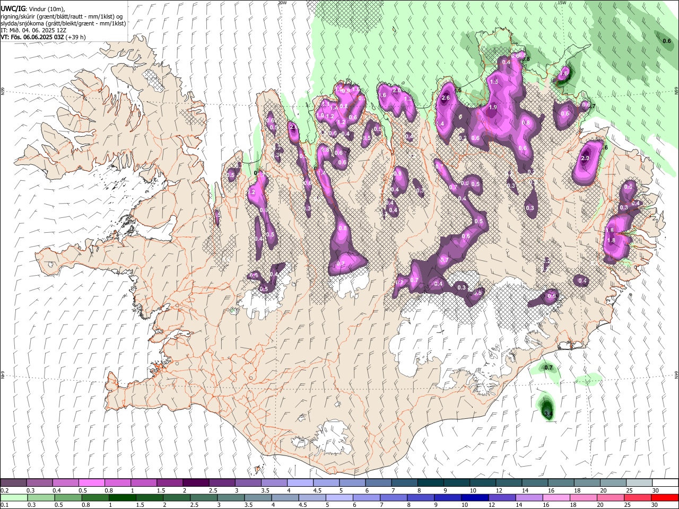Click the 0.7 rain value off the southeast coast
Screen dimensions: 679x509
pos(549,367)
